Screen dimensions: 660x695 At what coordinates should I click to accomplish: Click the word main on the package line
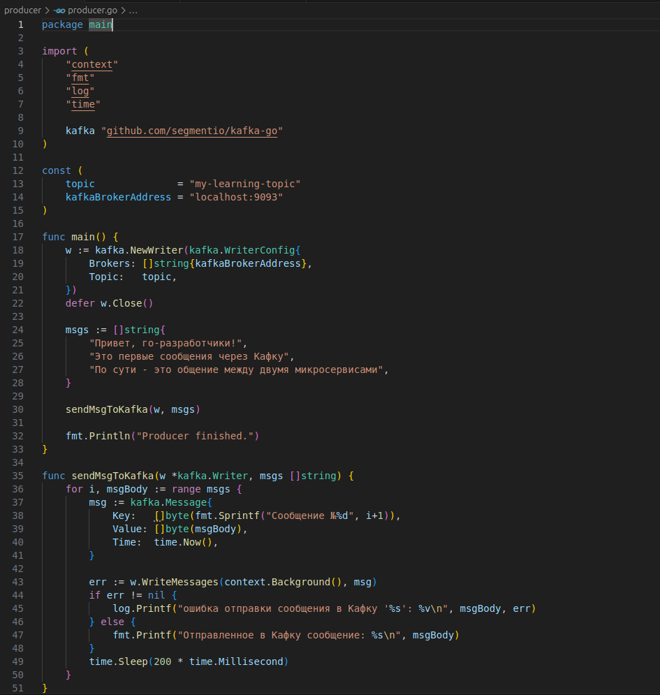(x=101, y=25)
